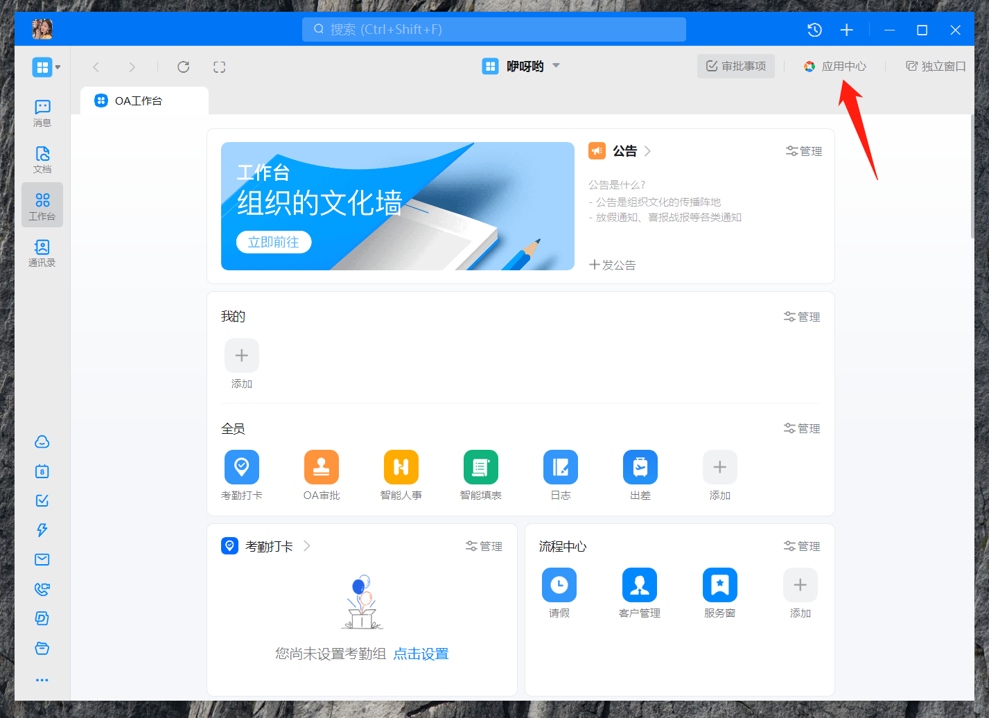
Task: Open the 出差 app
Action: (x=640, y=475)
